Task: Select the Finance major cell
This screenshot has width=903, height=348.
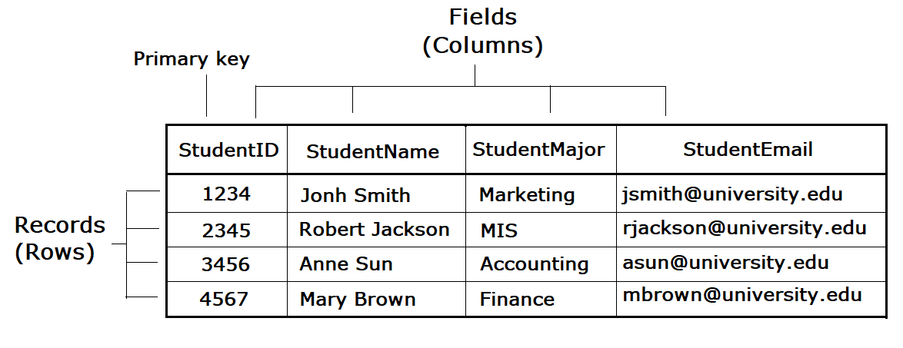Action: tap(517, 299)
